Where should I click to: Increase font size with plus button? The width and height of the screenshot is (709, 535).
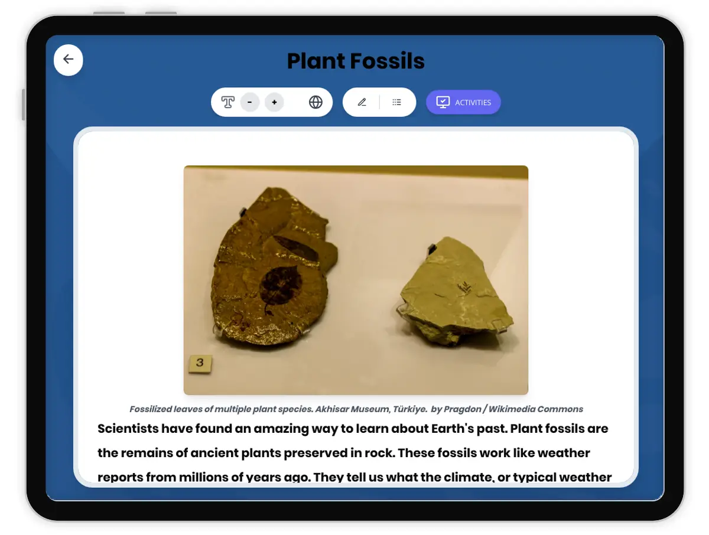274,102
